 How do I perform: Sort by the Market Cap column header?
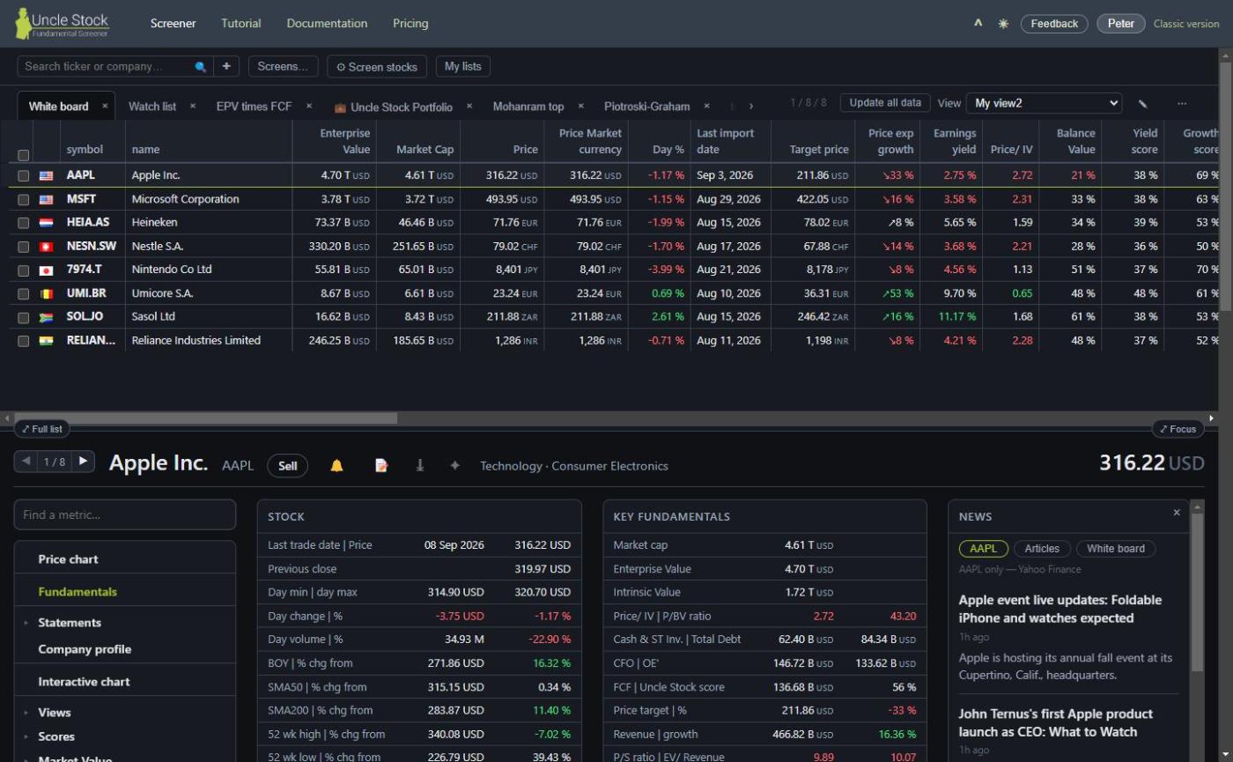(x=425, y=150)
